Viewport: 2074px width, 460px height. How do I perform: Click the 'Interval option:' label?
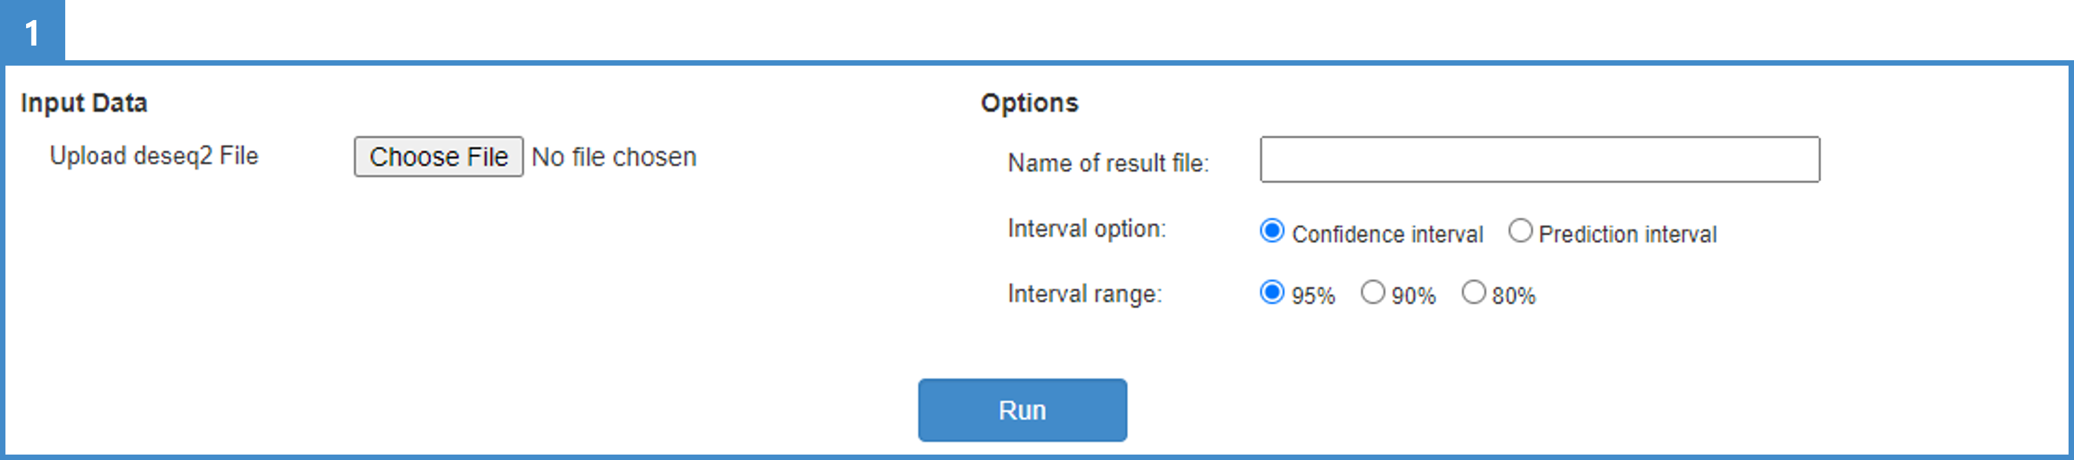pyautogui.click(x=1086, y=229)
